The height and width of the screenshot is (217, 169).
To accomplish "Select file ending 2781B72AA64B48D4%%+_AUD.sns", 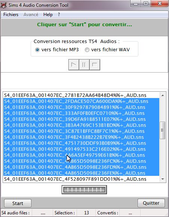I will pyautogui.click(x=81, y=95).
